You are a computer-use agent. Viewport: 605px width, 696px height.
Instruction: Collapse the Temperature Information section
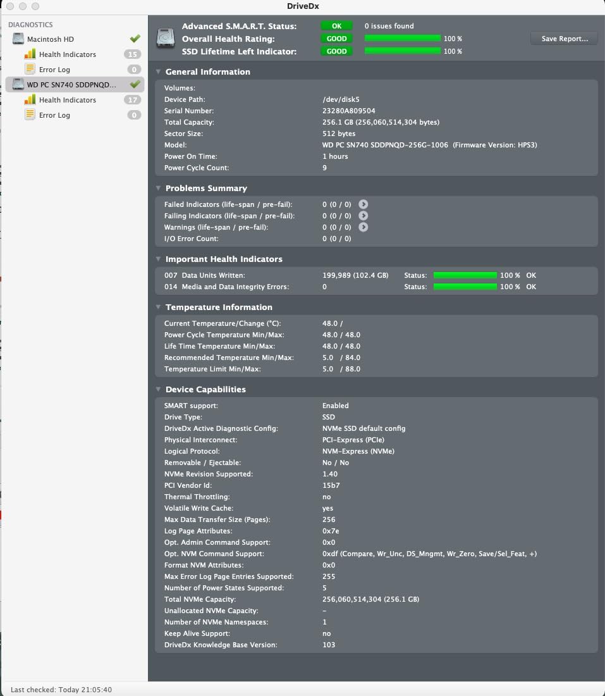click(158, 307)
